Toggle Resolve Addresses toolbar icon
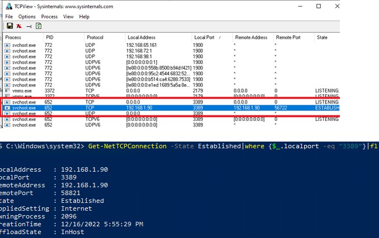Screen dimensions: 379x238 point(19,26)
